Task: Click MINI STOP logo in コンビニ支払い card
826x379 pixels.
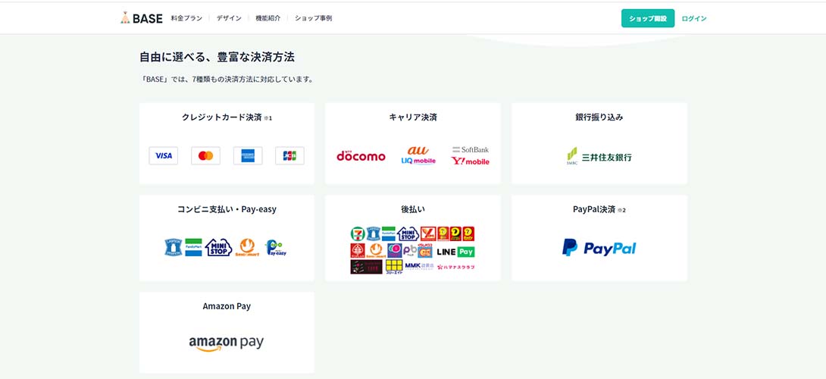Action: (218, 247)
